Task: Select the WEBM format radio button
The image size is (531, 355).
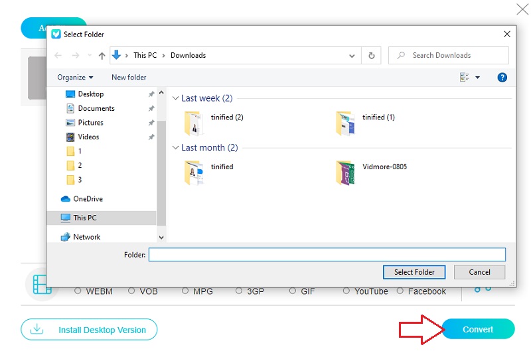Action: click(x=78, y=291)
